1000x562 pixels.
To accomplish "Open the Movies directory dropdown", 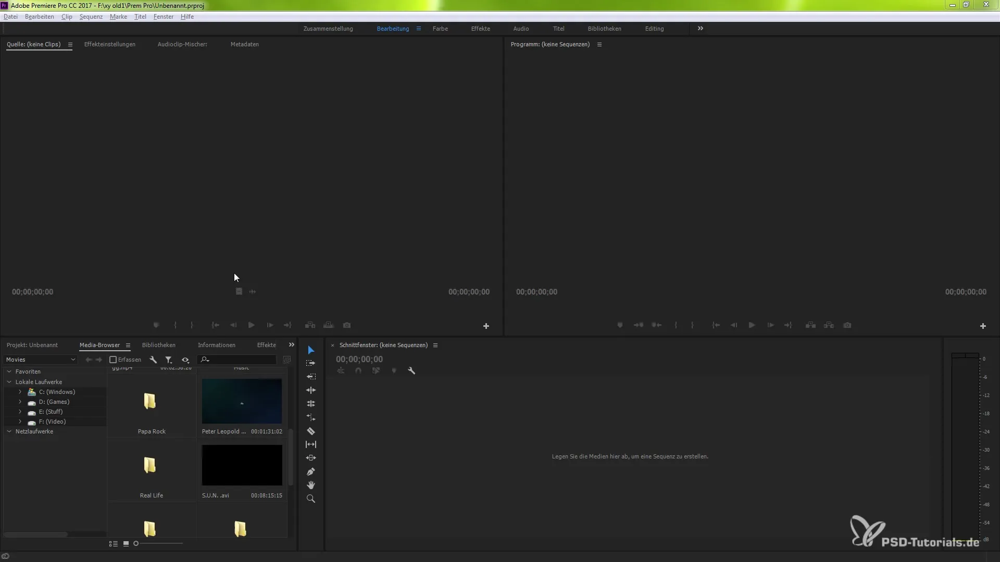I will (41, 360).
